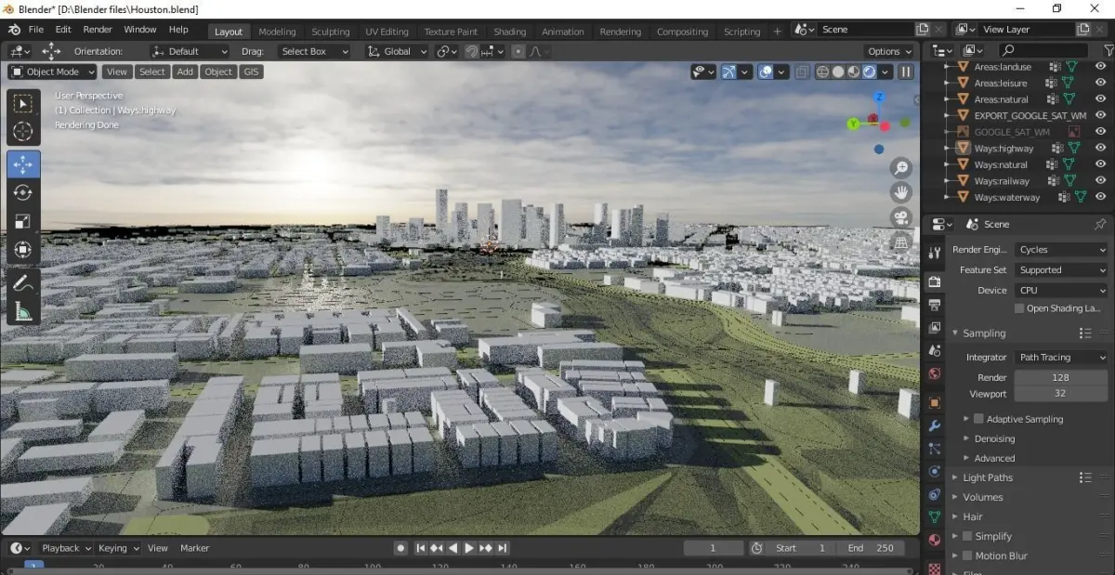Click the Options button in header
1115x575 pixels.
888,51
